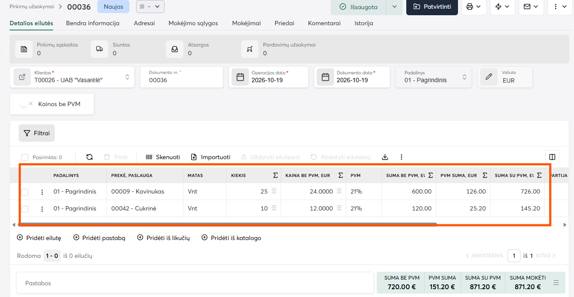Click the refresh rows icon
Screen dimensions: 574x297
(90, 157)
